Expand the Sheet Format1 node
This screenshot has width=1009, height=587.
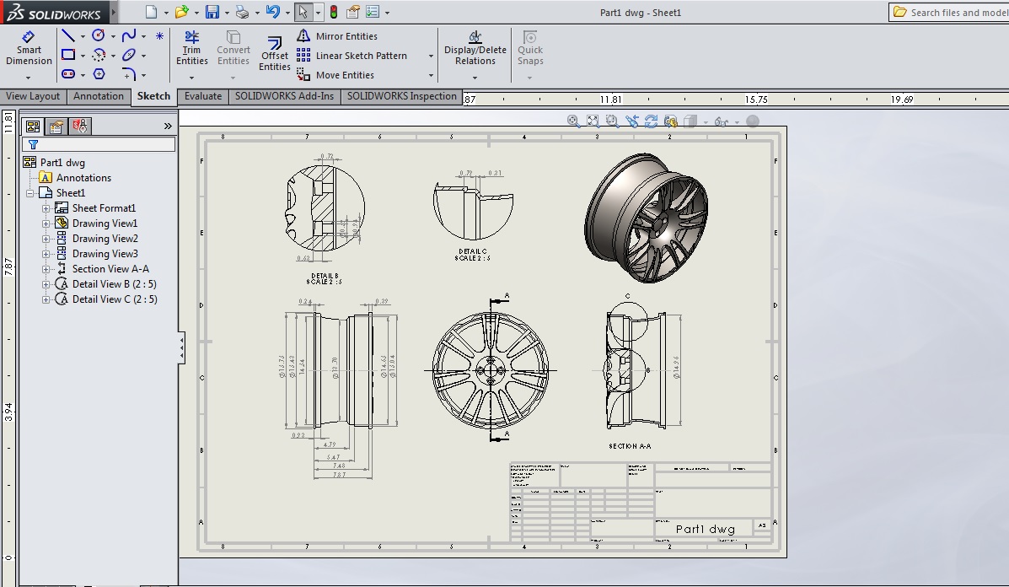tap(46, 208)
